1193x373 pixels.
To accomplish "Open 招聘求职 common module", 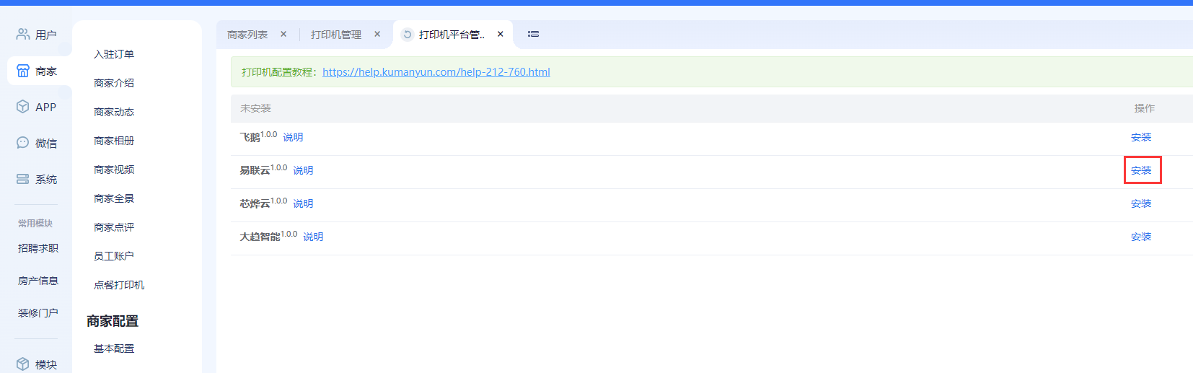I will (38, 248).
